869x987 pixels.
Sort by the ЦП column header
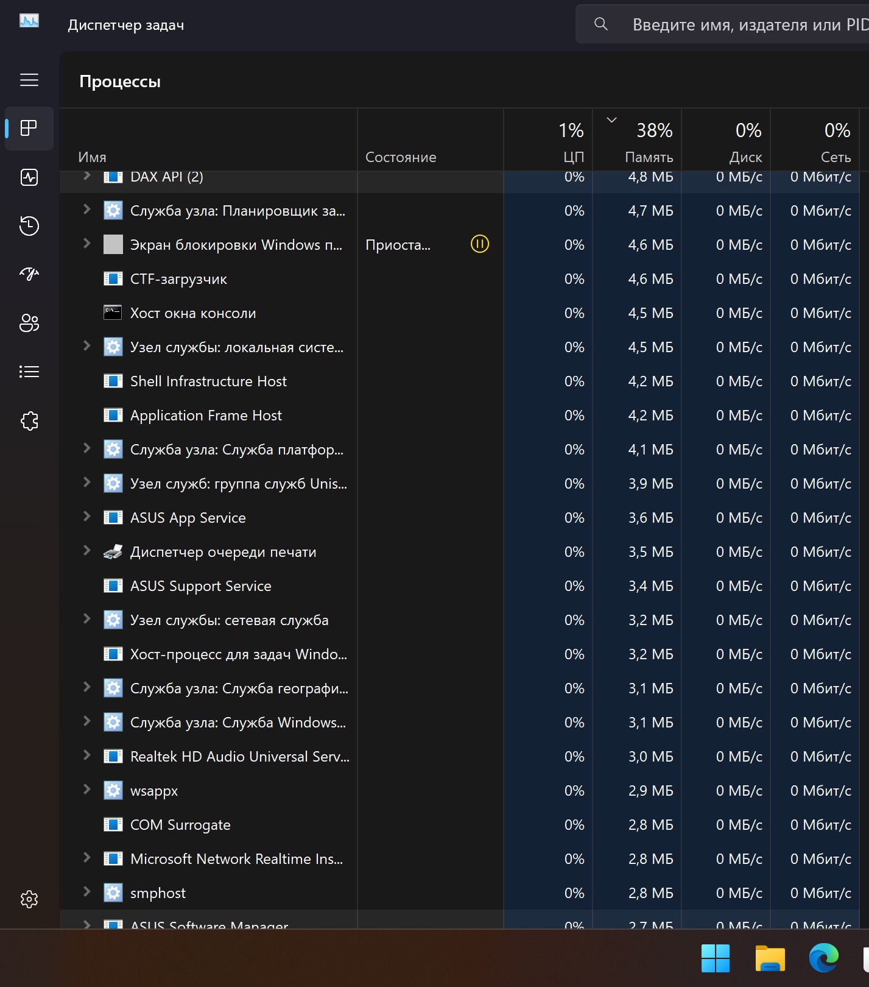click(548, 140)
